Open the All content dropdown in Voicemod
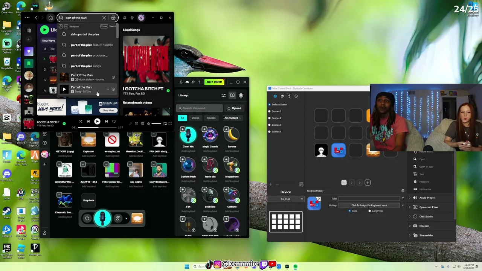The height and width of the screenshot is (271, 482). click(233, 118)
